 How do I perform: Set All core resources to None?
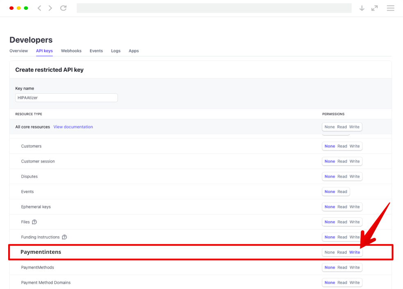click(x=330, y=127)
